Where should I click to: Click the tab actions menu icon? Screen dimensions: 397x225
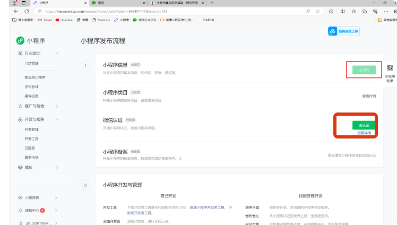[x=23, y=3]
